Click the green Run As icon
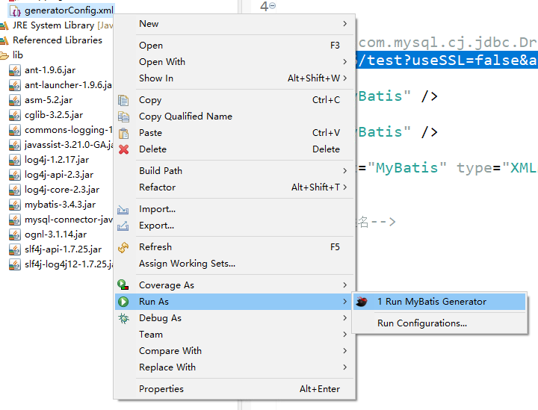This screenshot has width=538, height=410. tap(123, 302)
